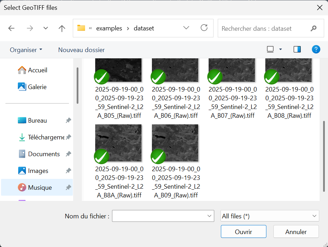Navigate back to the previous folder
Image resolution: width=328 pixels, height=247 pixels.
tap(11, 28)
